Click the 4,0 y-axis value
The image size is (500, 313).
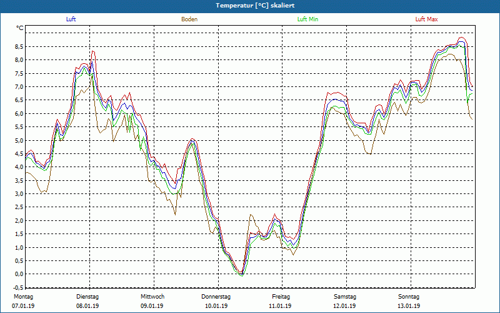[x=19, y=167]
